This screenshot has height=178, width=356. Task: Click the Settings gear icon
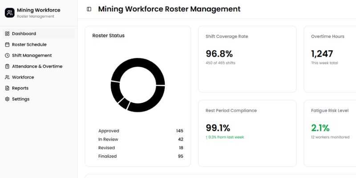pos(7,99)
